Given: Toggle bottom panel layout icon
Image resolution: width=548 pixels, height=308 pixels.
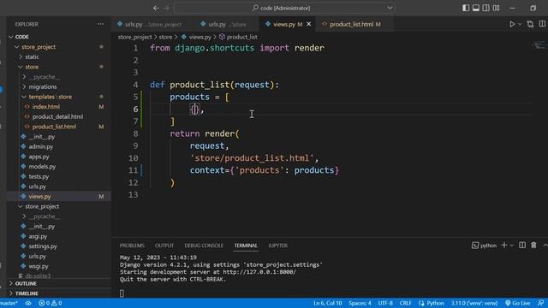Looking at the screenshot, I should coord(476,8).
